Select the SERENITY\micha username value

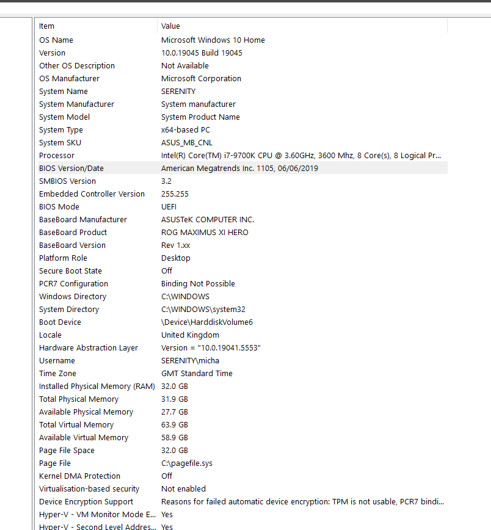click(x=190, y=361)
